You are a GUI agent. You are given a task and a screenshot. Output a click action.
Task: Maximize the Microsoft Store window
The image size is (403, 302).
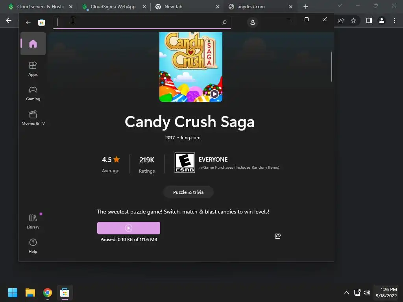pos(306,19)
